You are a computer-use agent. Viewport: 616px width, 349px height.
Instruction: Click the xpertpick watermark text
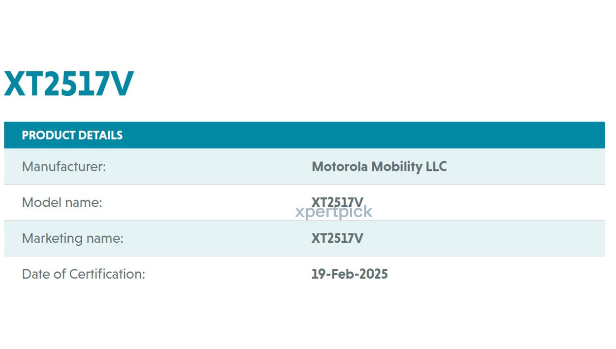(334, 212)
